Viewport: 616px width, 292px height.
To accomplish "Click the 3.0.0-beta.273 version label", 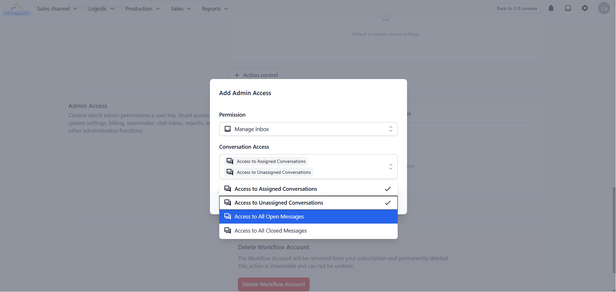I will (x=16, y=13).
